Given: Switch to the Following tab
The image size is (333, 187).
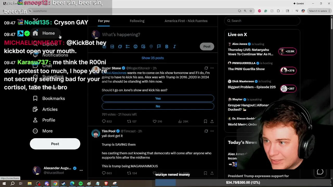Looking at the screenshot, I should tap(137, 21).
